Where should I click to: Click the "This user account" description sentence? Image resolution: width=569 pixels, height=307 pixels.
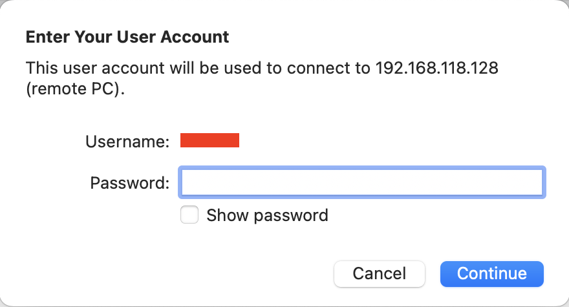194,68
